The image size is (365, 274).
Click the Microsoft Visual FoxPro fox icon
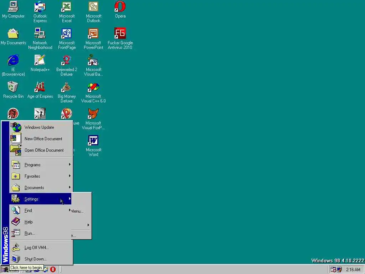pyautogui.click(x=93, y=114)
